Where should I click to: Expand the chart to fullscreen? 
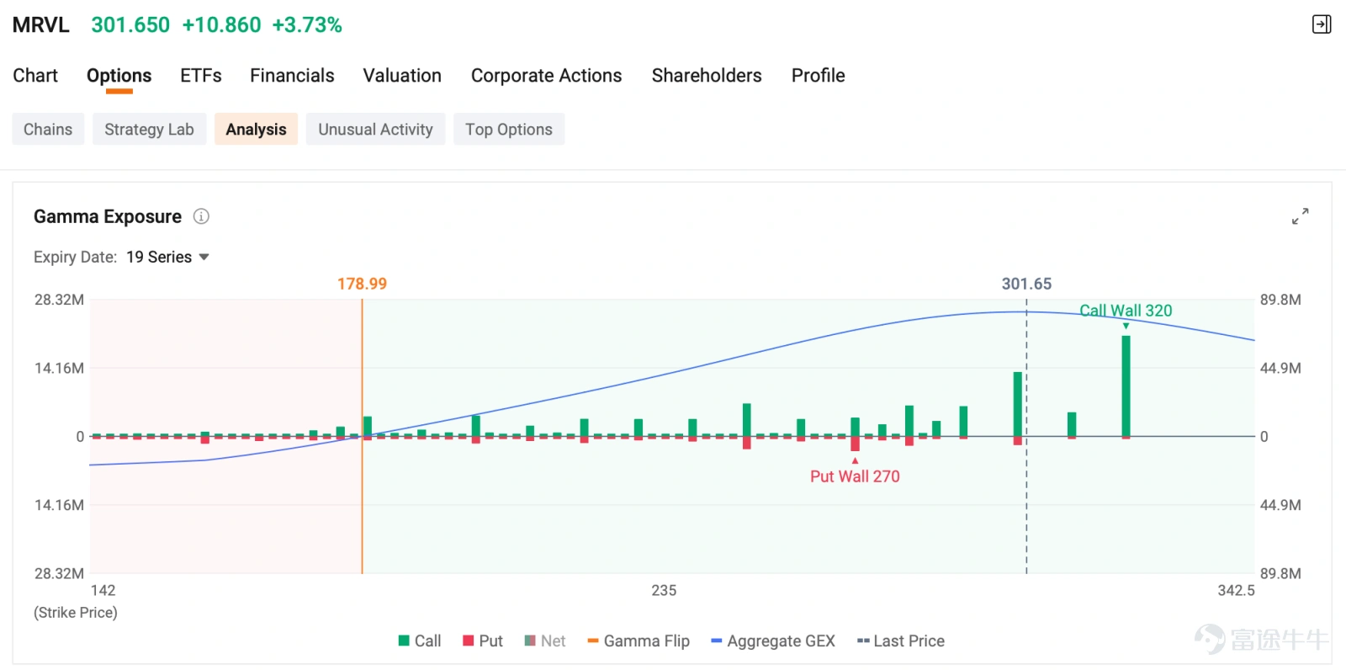[1300, 216]
